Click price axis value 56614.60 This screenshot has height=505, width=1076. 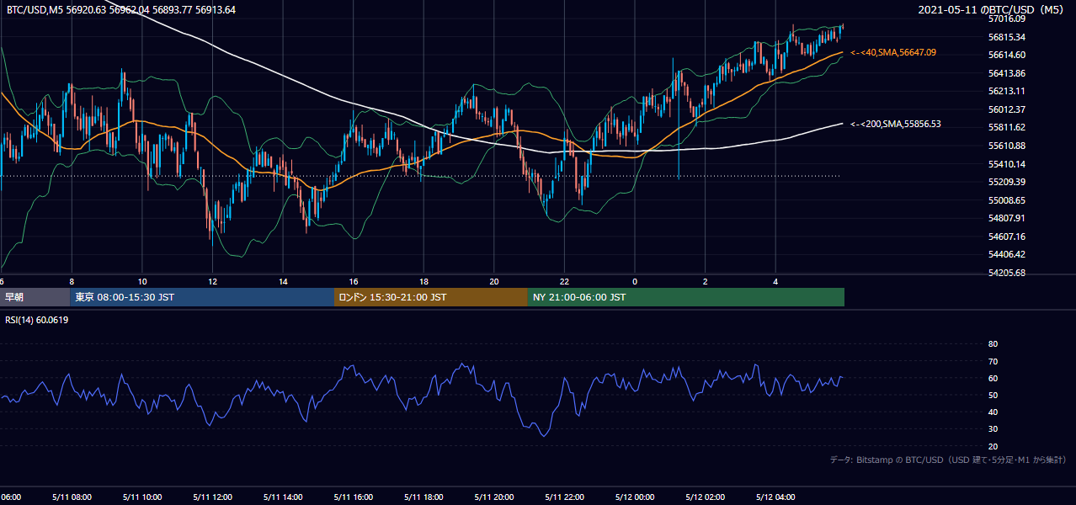pos(1006,55)
